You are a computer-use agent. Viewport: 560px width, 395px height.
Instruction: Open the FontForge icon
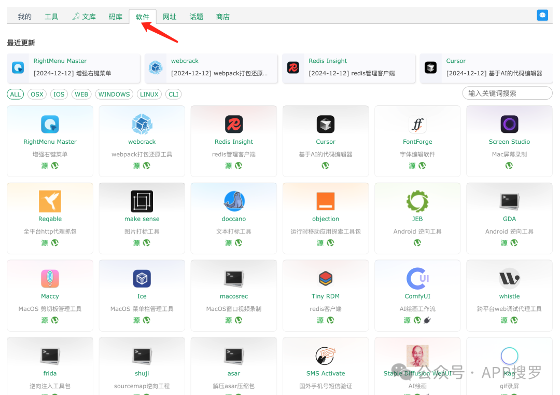point(417,125)
